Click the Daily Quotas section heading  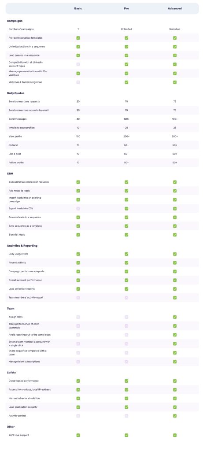point(15,93)
